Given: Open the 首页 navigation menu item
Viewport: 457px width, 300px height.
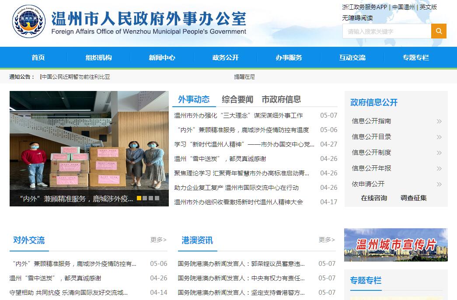Looking at the screenshot, I should (x=38, y=57).
